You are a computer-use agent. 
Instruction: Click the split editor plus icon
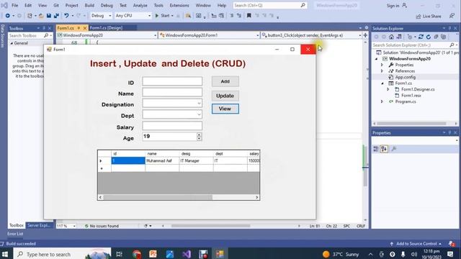tap(365, 35)
